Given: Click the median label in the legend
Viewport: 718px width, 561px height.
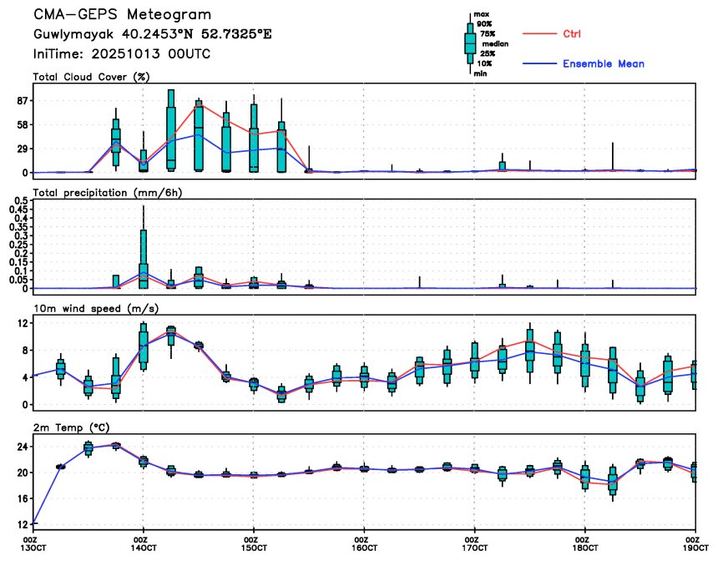Looking at the screenshot, I should pyautogui.click(x=495, y=44).
